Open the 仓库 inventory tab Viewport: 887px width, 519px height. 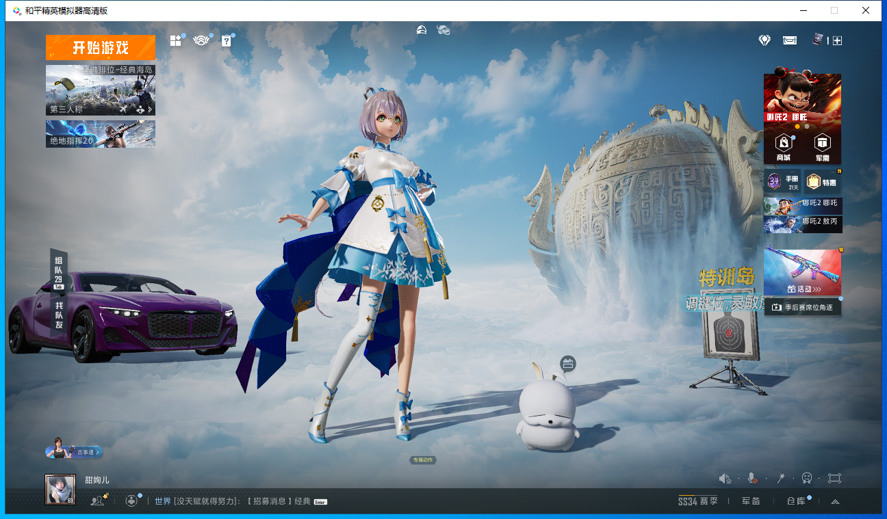pyautogui.click(x=796, y=501)
